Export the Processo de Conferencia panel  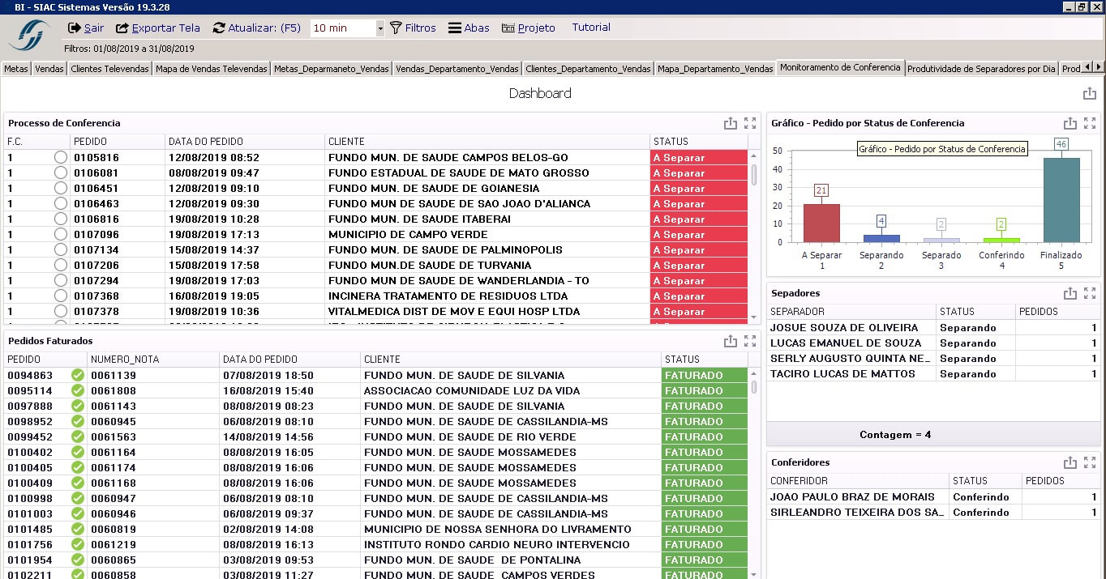tap(730, 123)
